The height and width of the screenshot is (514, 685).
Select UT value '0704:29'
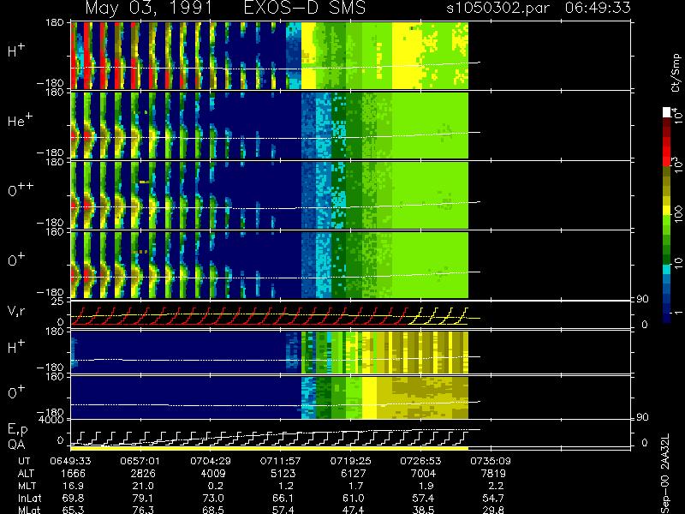pyautogui.click(x=210, y=461)
